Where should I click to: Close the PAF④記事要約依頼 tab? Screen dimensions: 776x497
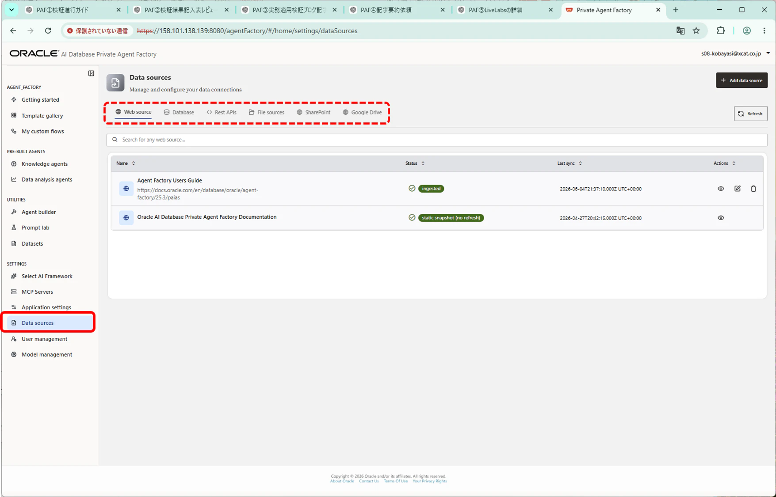pos(443,10)
